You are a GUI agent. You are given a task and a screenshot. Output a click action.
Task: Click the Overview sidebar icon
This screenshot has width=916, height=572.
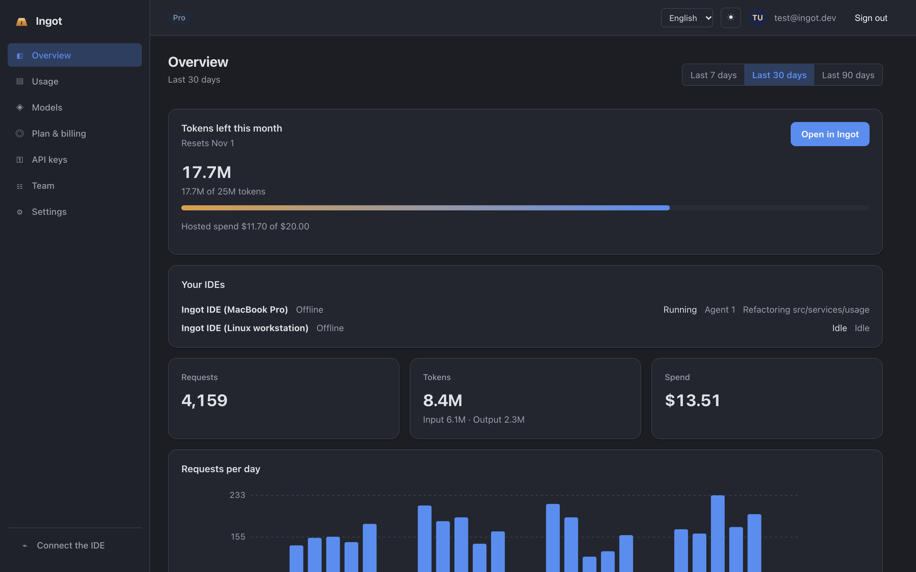(x=20, y=56)
